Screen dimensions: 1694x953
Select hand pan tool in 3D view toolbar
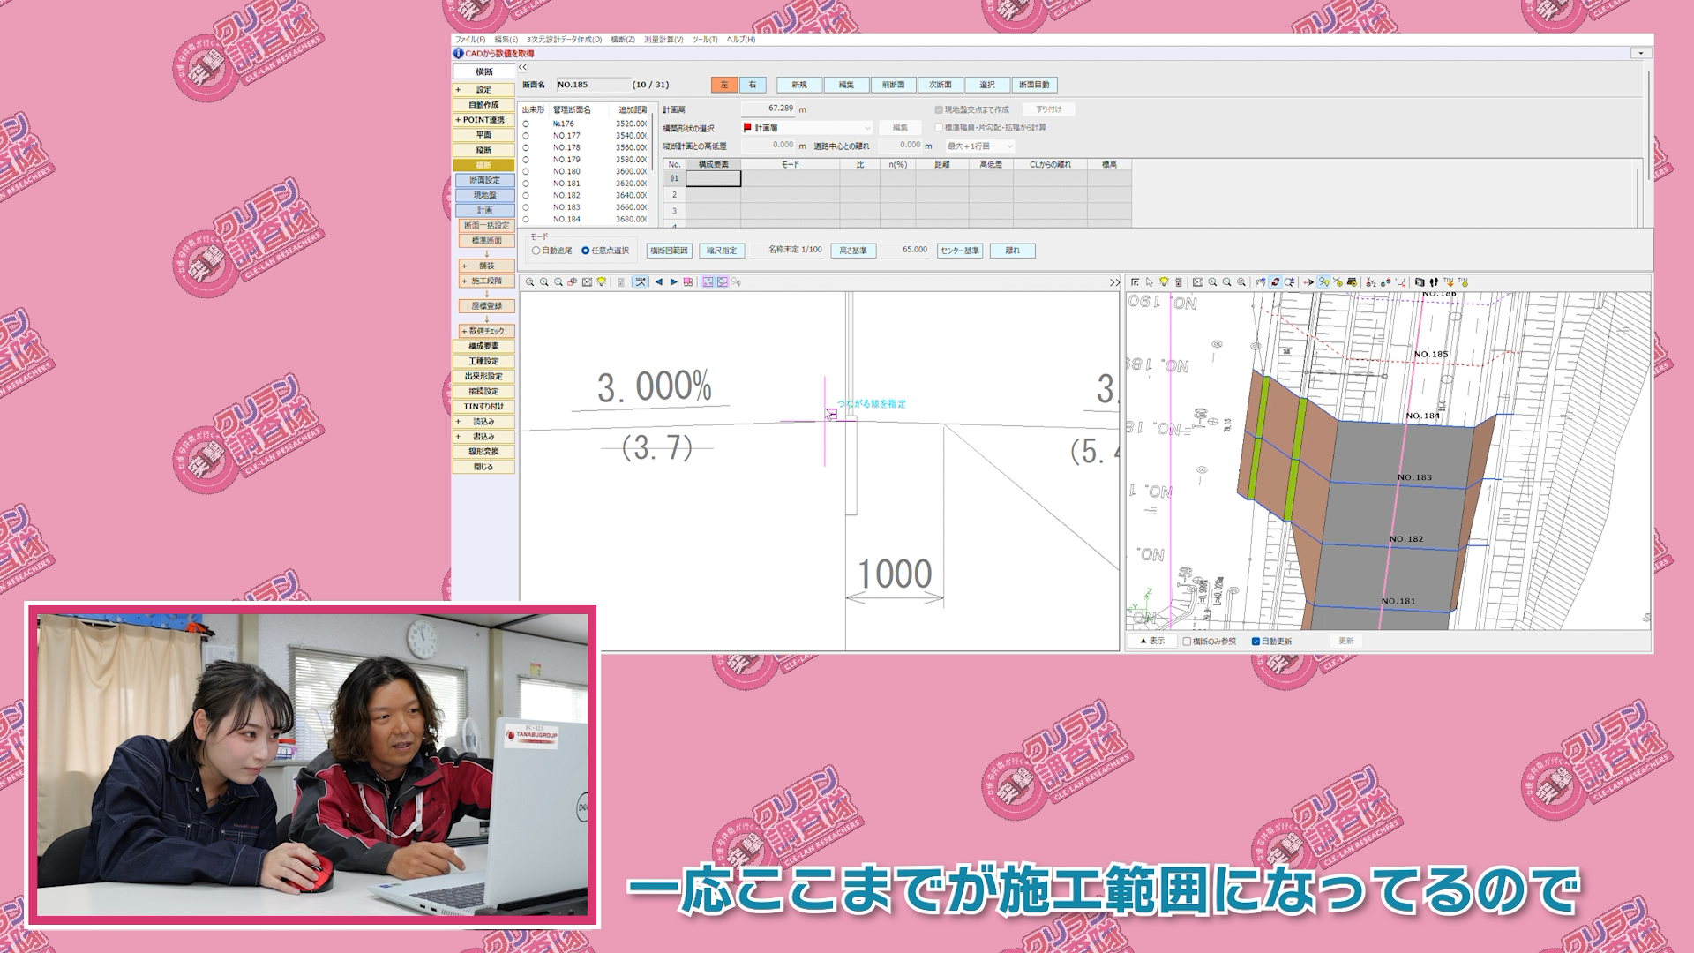click(1260, 282)
